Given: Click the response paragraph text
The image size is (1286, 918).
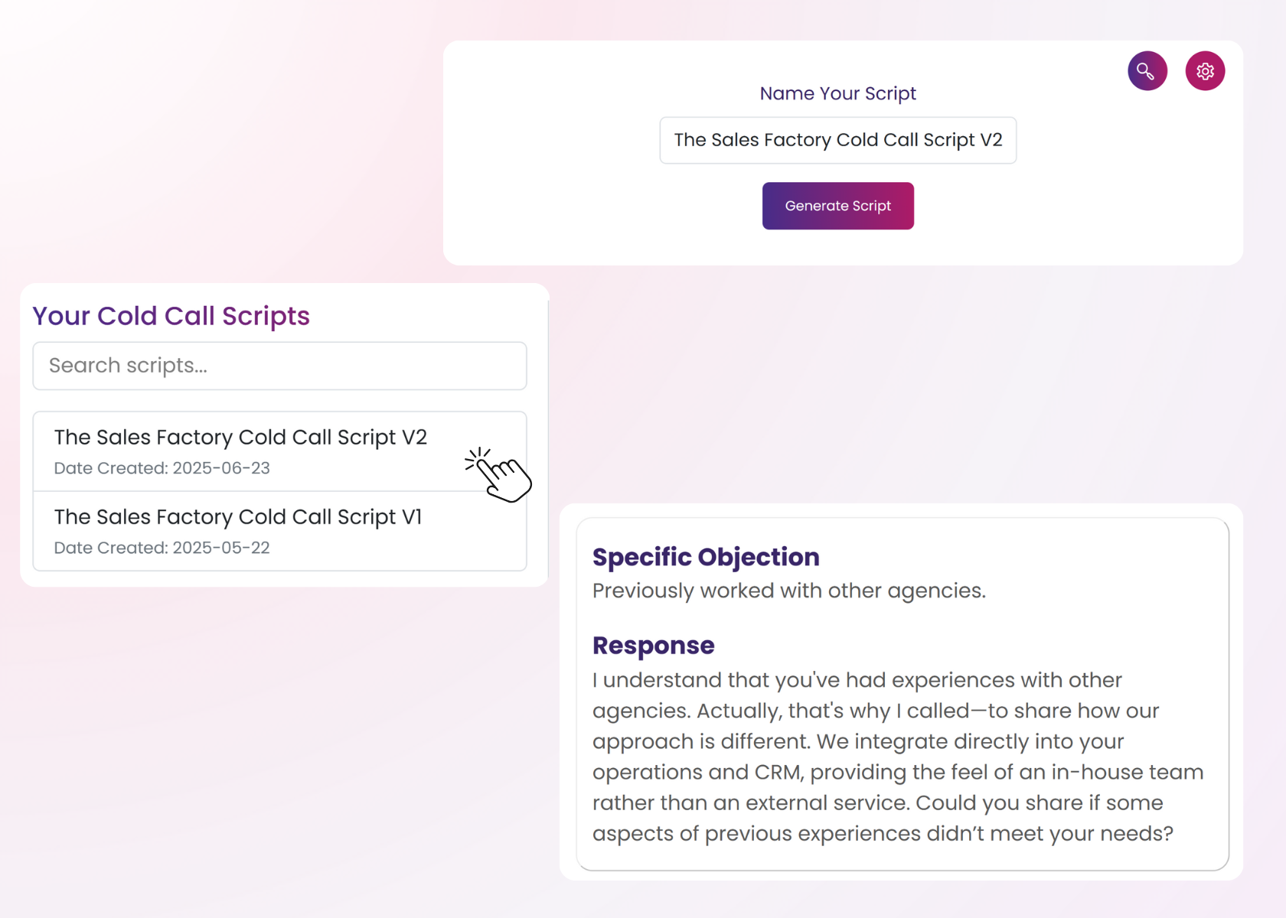Looking at the screenshot, I should click(898, 757).
